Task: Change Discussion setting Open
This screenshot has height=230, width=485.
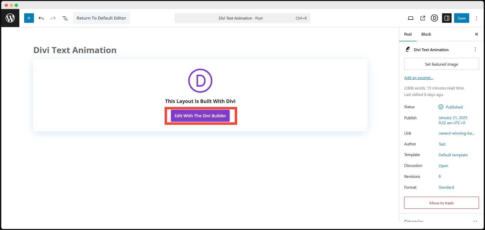Action: [x=443, y=166]
